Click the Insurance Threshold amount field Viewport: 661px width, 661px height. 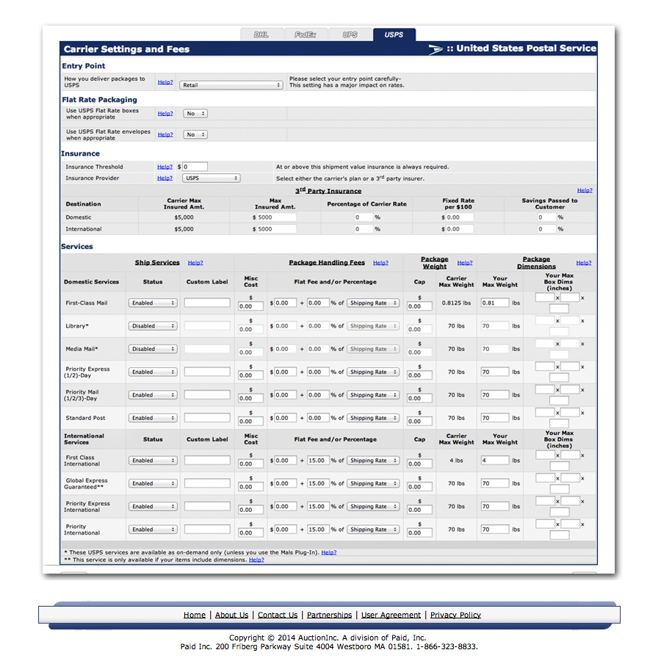pos(195,167)
